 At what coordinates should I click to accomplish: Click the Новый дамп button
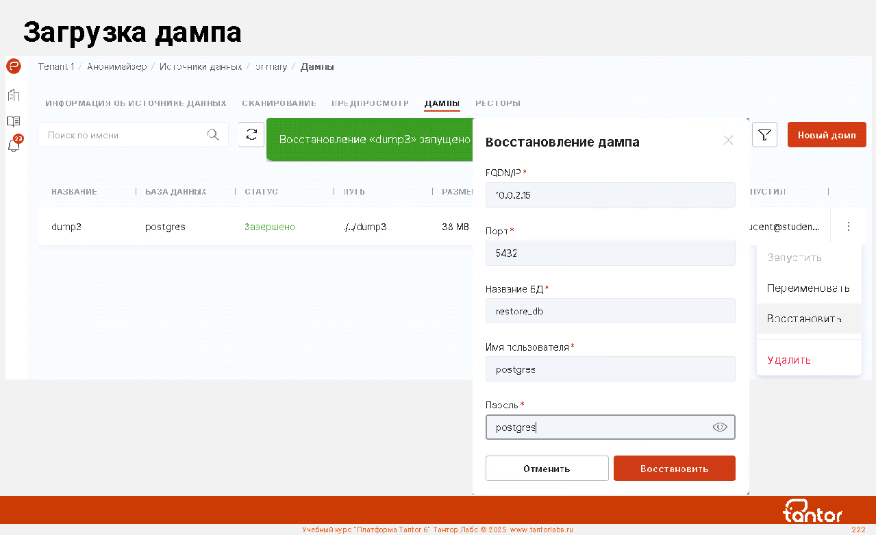point(827,135)
